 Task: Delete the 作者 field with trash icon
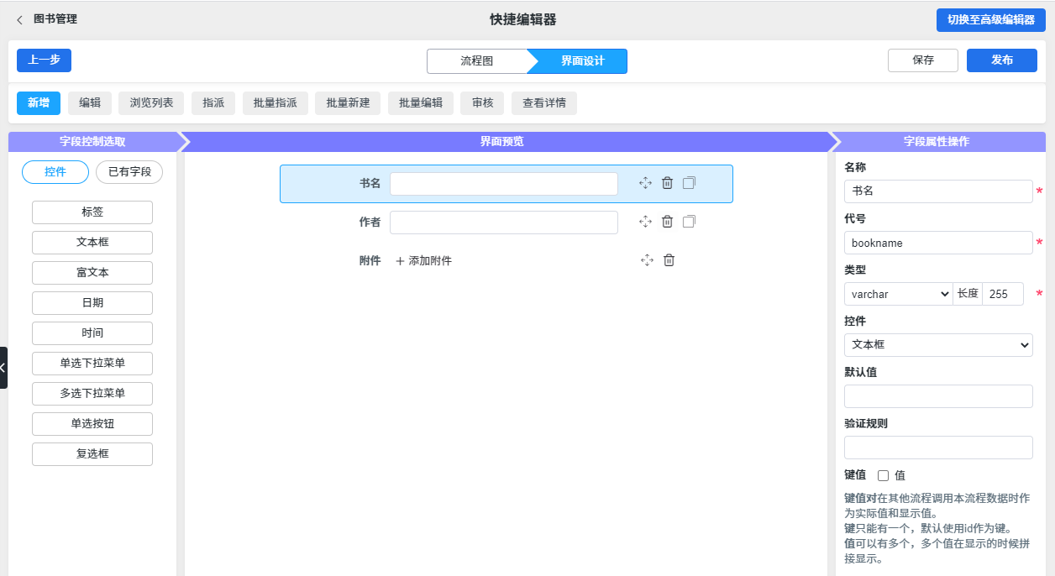point(667,222)
